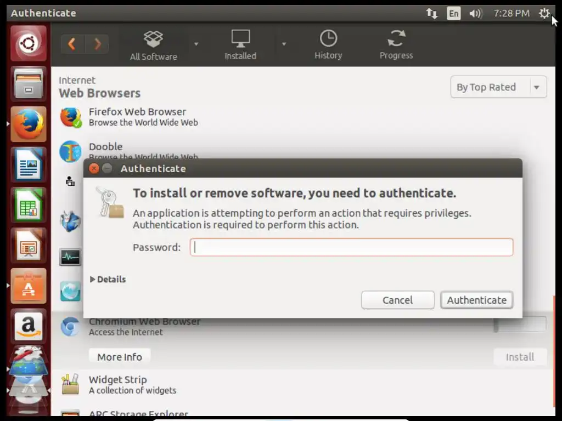Viewport: 562px width, 421px height.
Task: Open the History view
Action: (328, 45)
